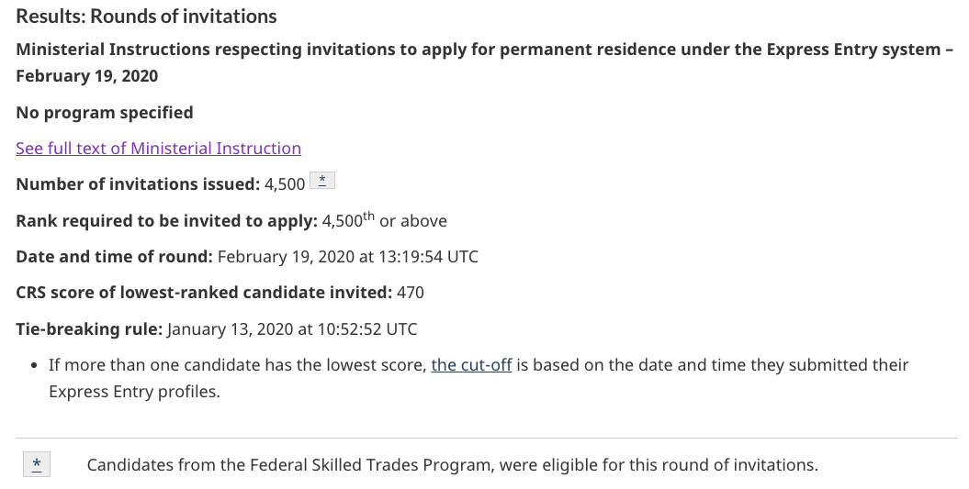The width and height of the screenshot is (969, 489).
Task: Click the 'No program specified' text
Action: click(105, 112)
